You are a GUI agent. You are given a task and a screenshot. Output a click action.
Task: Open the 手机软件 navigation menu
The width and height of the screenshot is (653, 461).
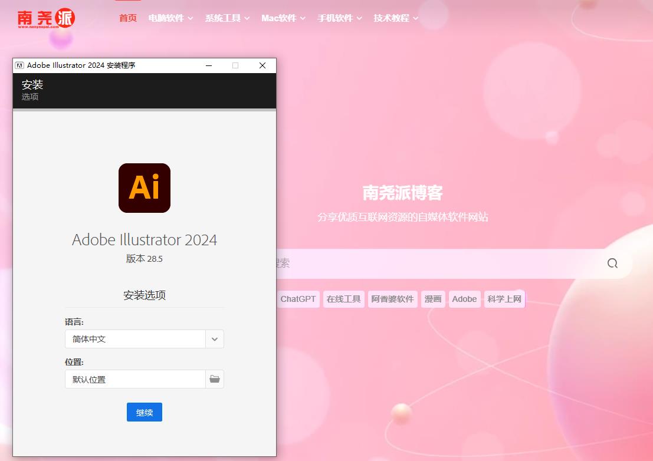(340, 18)
